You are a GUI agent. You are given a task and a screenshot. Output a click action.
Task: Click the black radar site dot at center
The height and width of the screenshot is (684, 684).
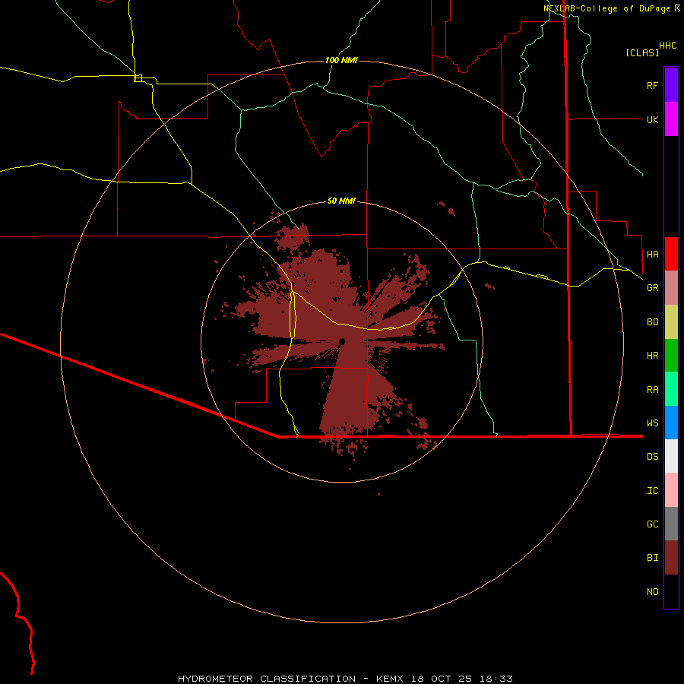(x=342, y=341)
